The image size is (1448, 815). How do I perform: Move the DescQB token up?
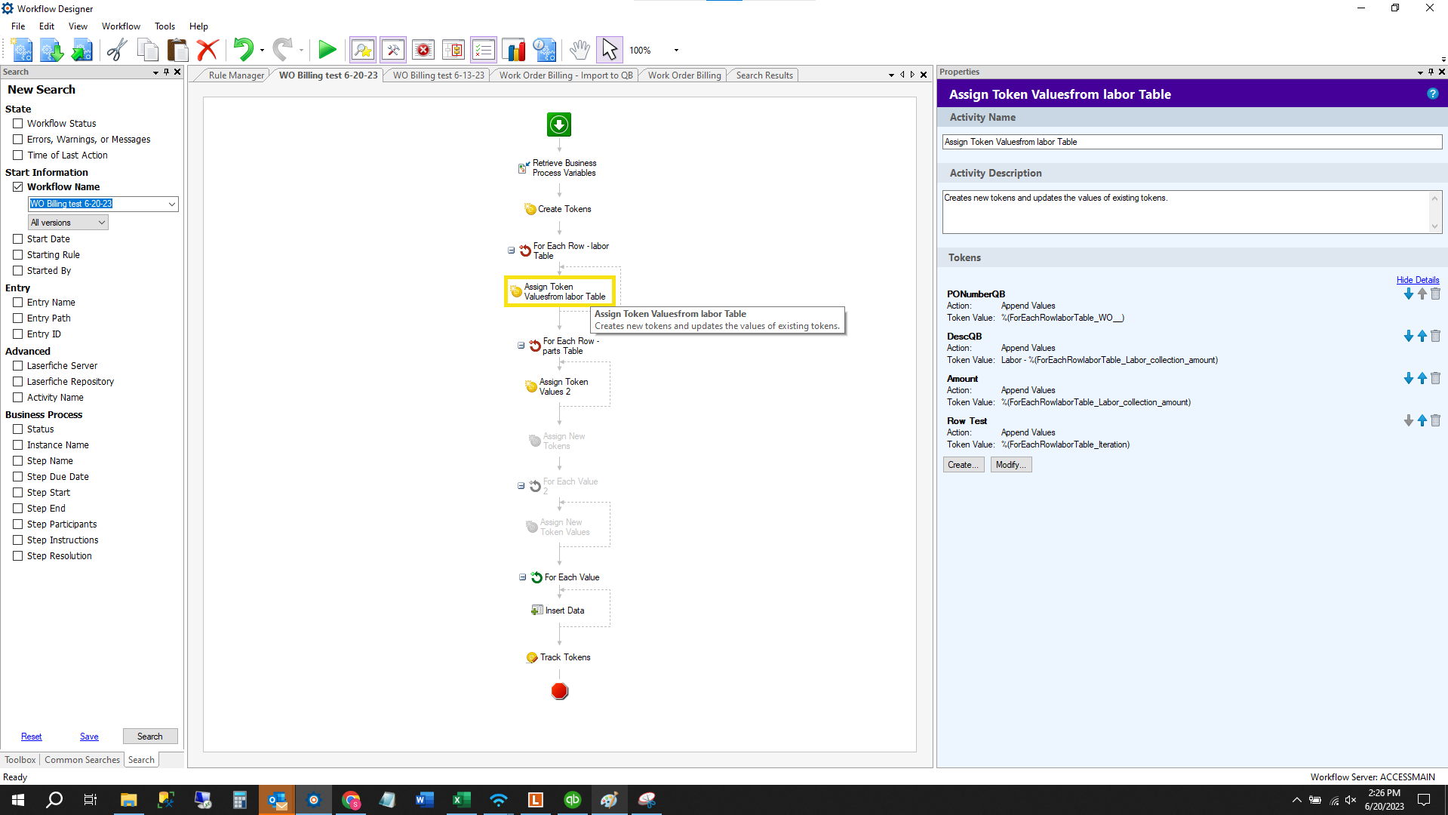coord(1422,337)
